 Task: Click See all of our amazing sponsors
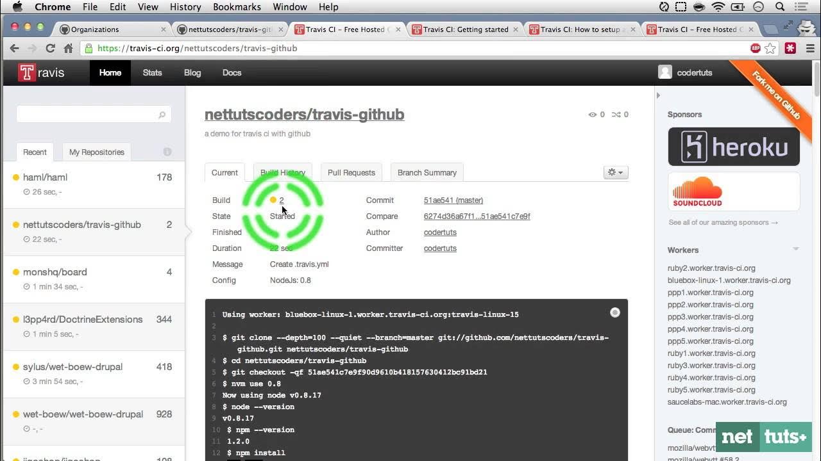click(x=724, y=222)
